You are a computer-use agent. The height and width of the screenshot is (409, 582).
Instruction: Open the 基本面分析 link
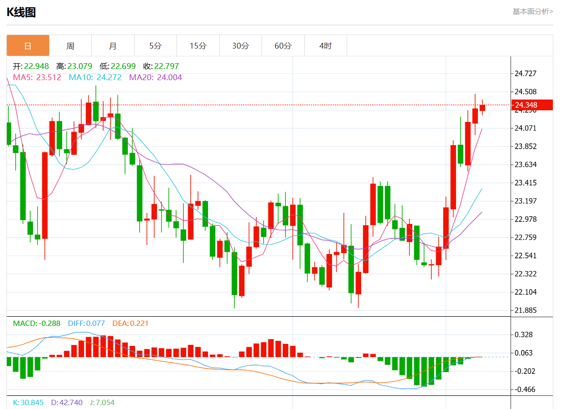click(532, 12)
